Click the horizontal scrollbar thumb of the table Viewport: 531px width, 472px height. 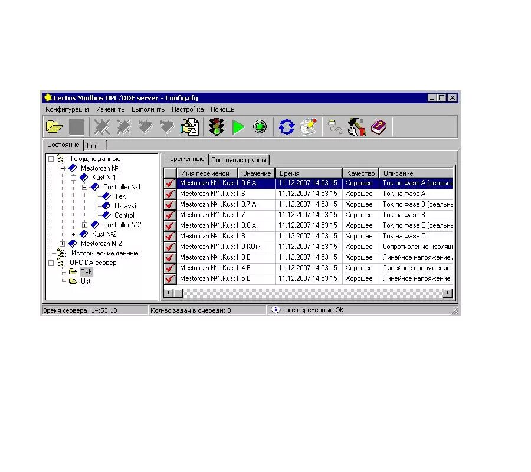pos(178,293)
